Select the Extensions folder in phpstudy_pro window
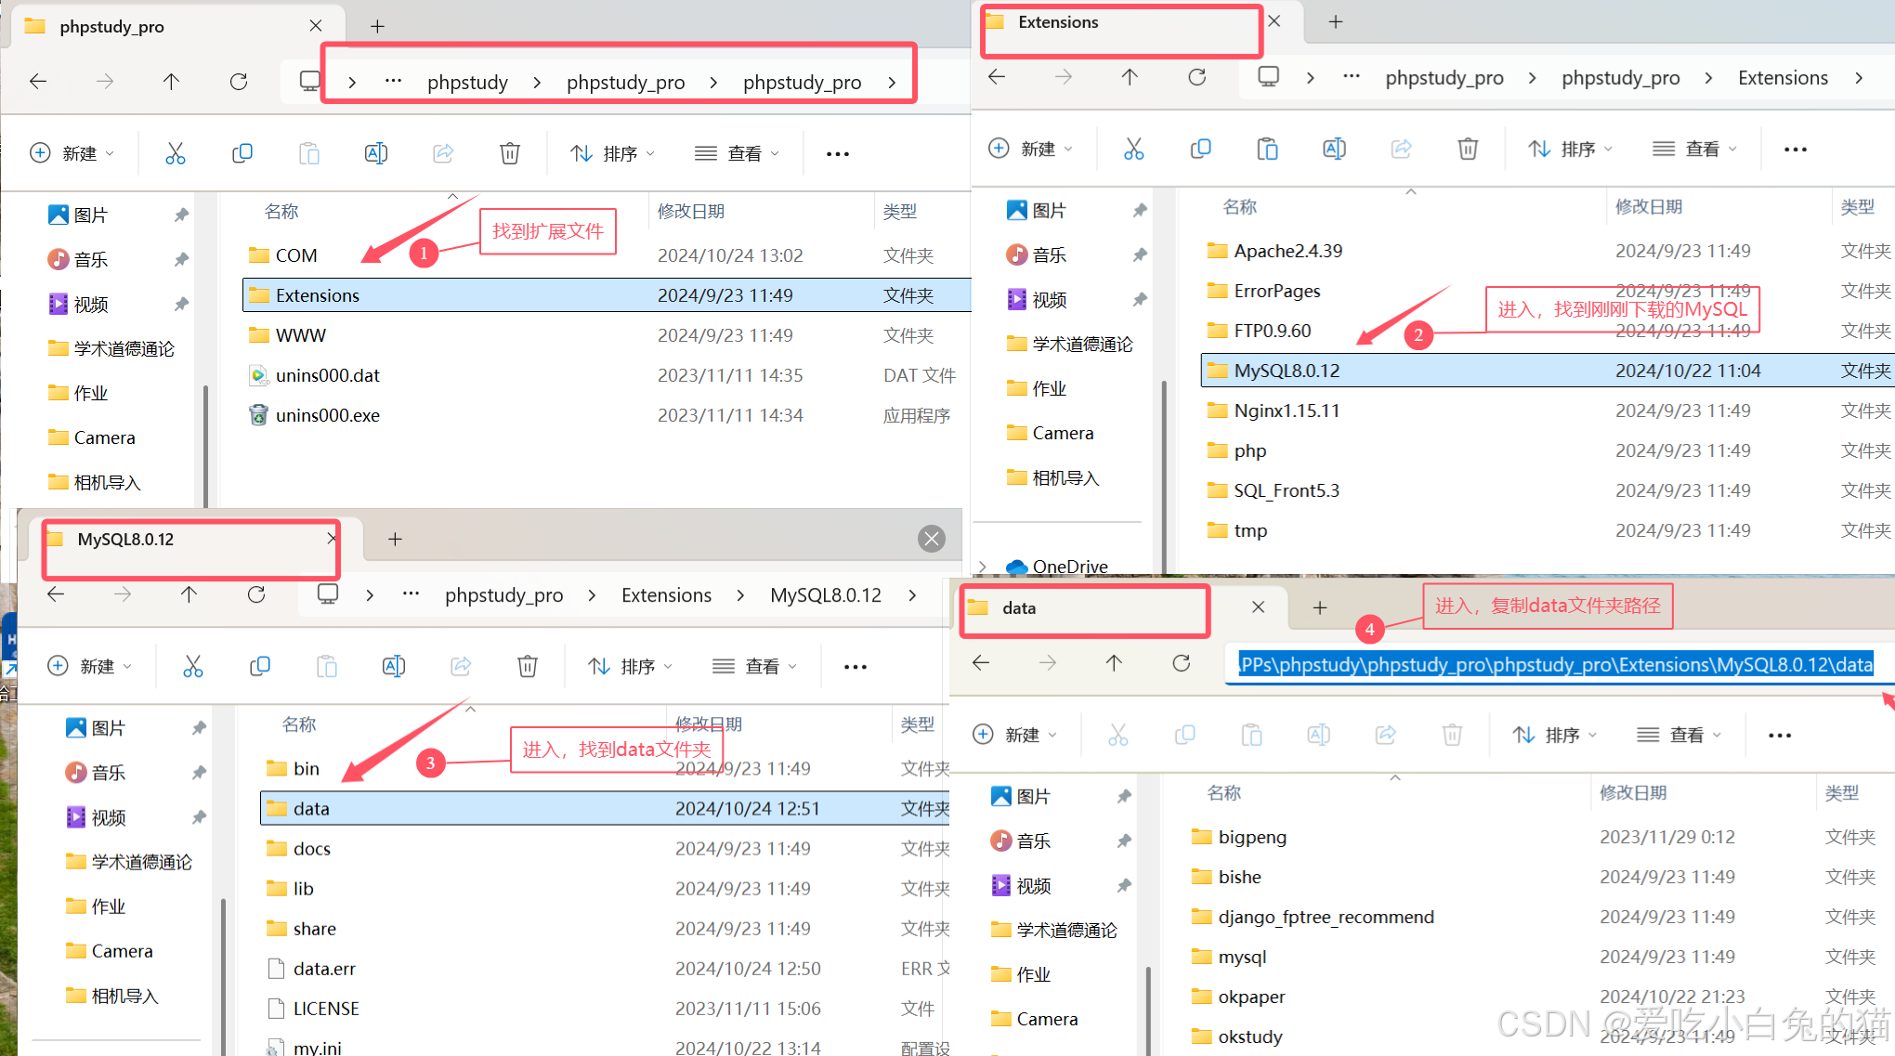 click(606, 295)
